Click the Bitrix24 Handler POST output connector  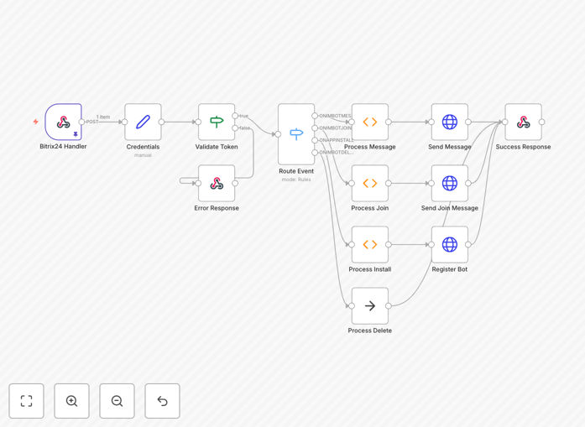point(81,122)
